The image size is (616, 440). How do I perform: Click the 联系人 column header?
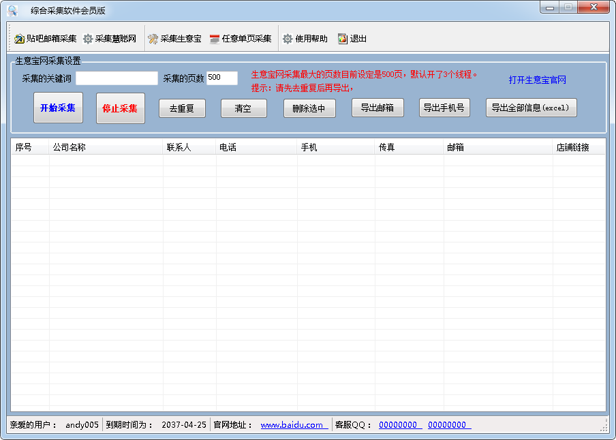189,147
